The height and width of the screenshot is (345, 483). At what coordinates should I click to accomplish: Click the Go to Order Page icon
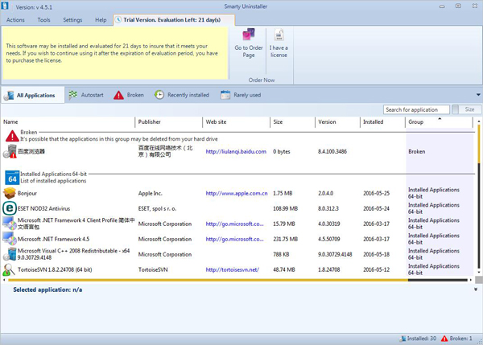pyautogui.click(x=249, y=35)
